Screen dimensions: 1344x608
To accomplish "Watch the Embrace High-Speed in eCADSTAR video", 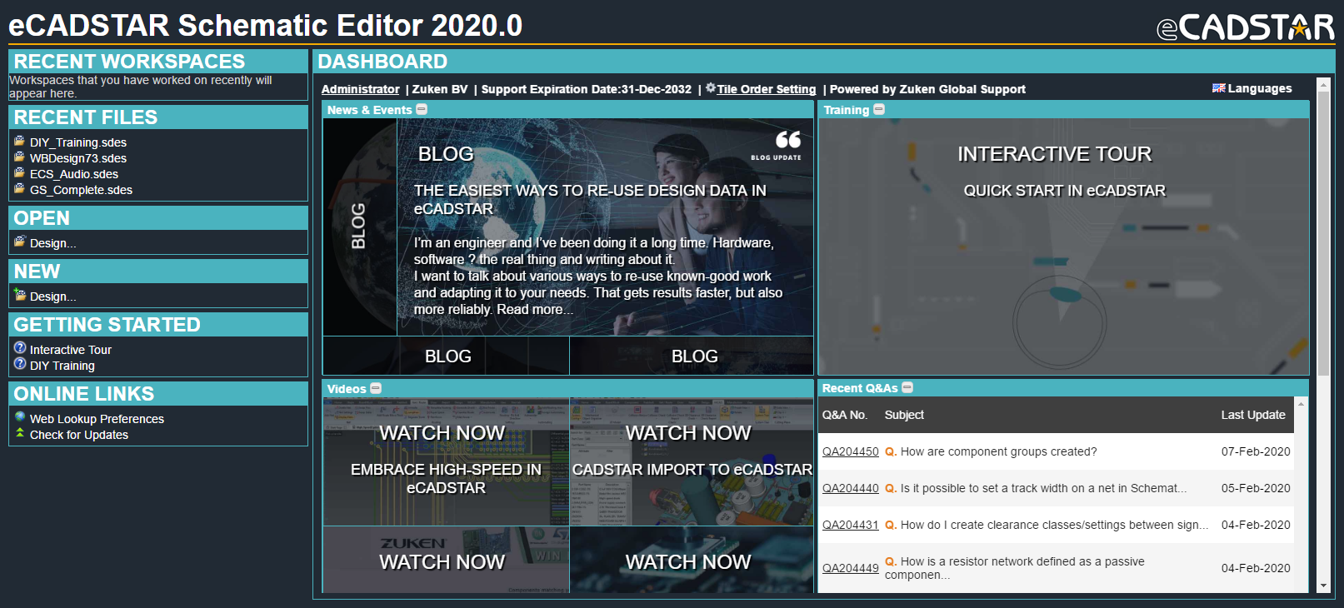I will (446, 461).
